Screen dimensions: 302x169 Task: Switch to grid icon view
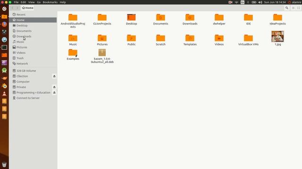[299, 8]
